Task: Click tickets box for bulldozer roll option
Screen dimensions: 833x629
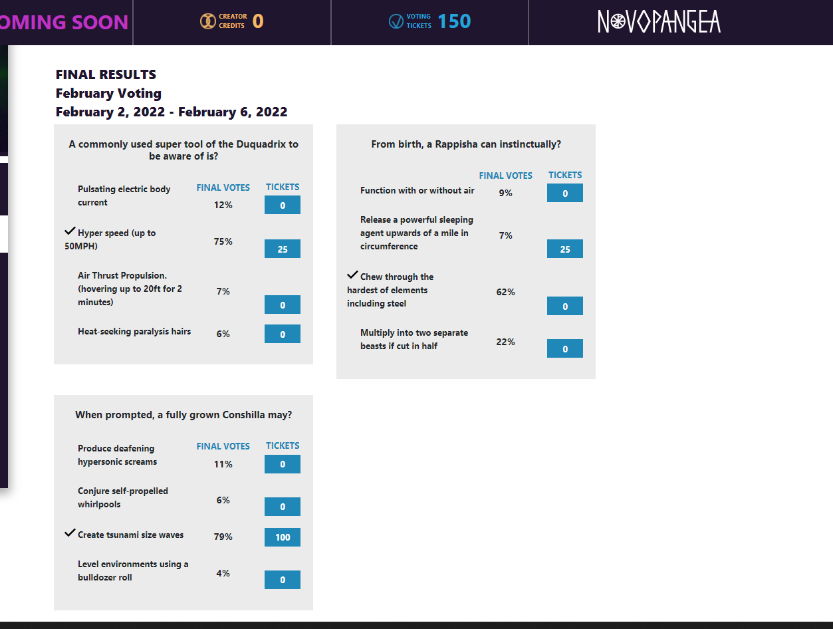Action: tap(283, 580)
